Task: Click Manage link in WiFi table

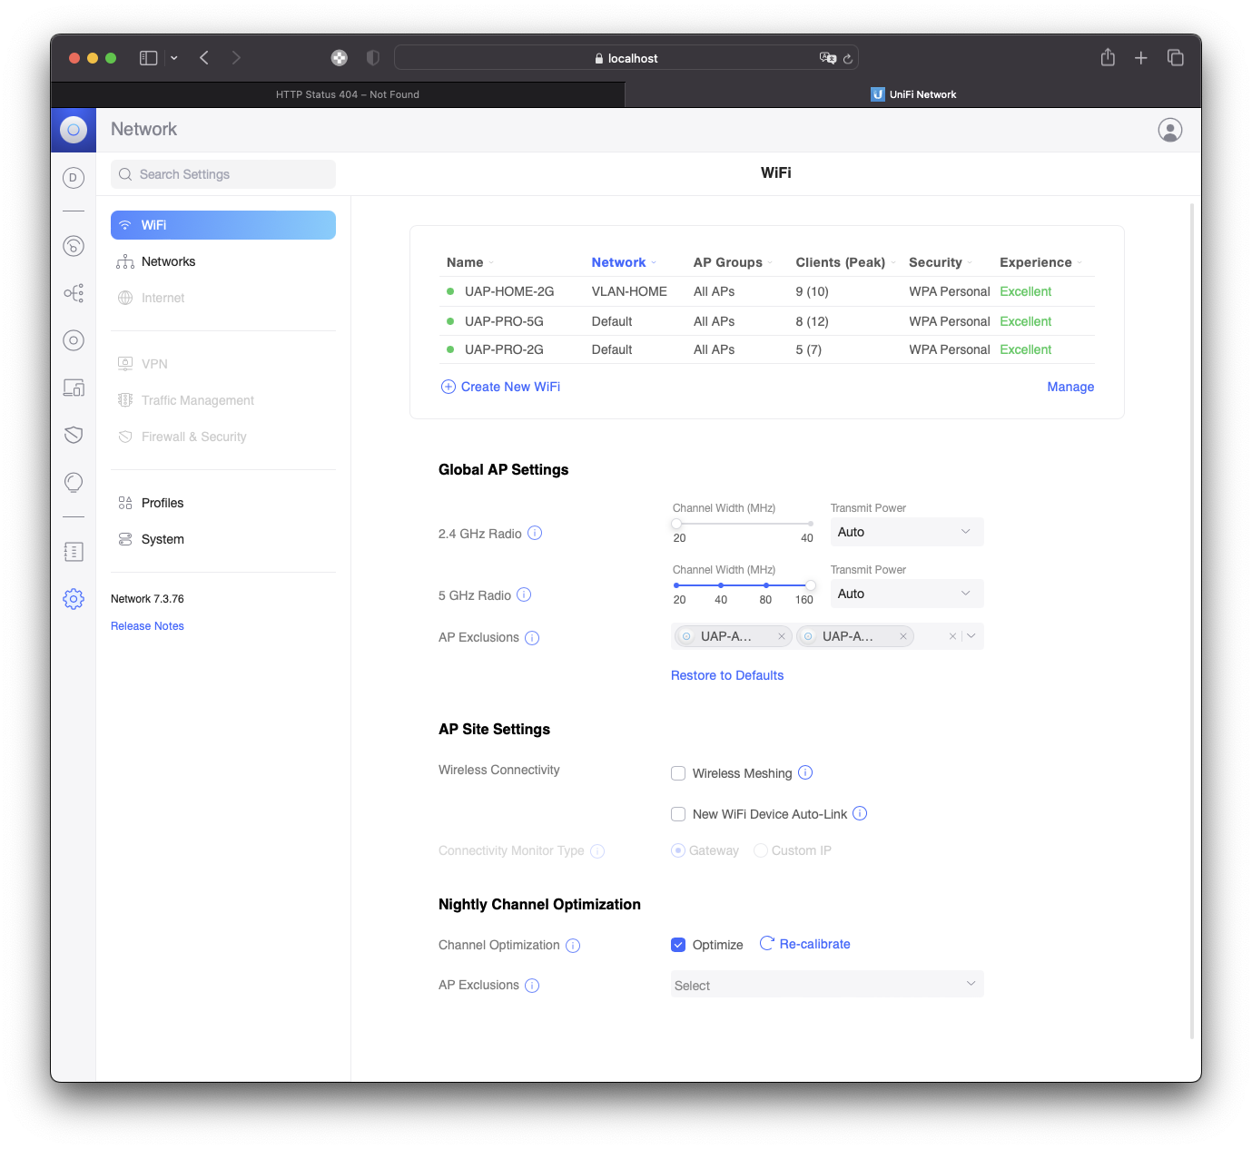Action: tap(1070, 387)
